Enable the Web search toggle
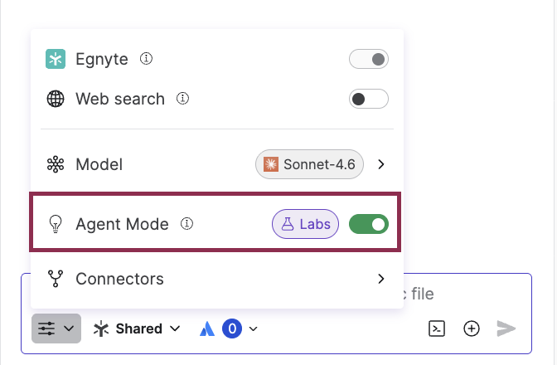The width and height of the screenshot is (557, 365). point(369,100)
